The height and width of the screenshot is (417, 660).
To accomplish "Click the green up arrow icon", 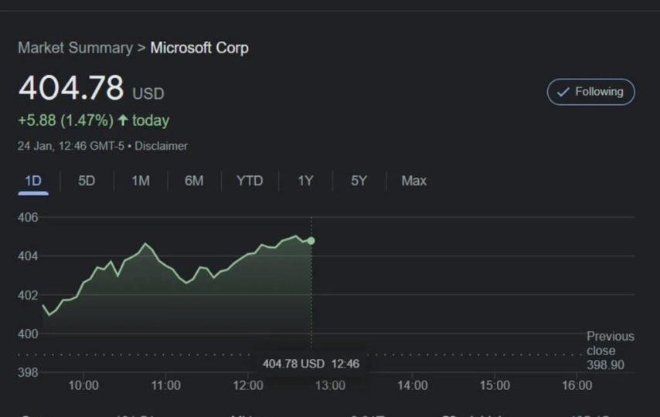I will [x=123, y=120].
